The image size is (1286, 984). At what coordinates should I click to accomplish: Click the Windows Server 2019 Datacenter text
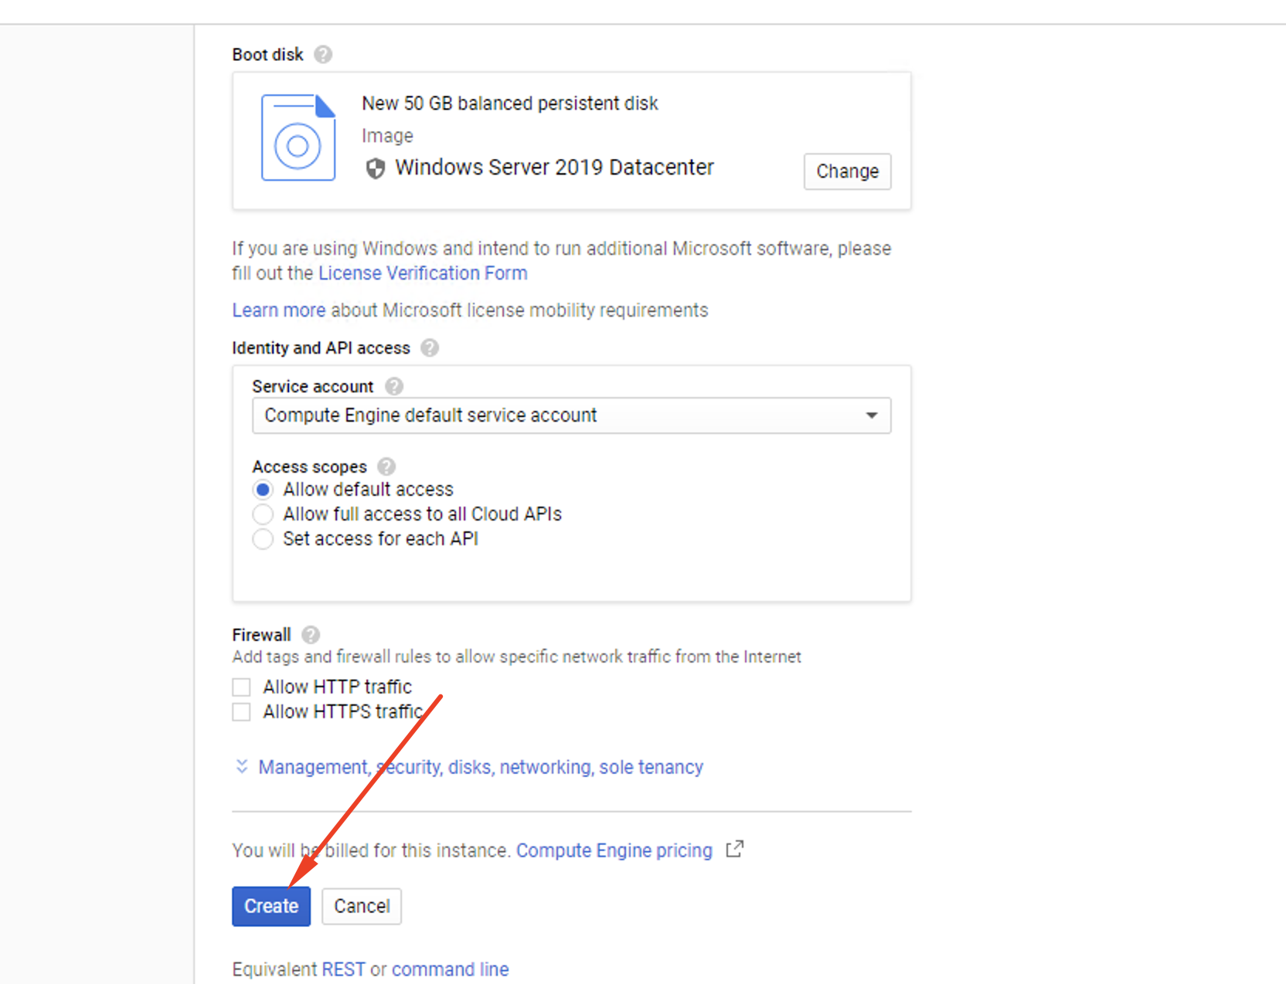[554, 168]
